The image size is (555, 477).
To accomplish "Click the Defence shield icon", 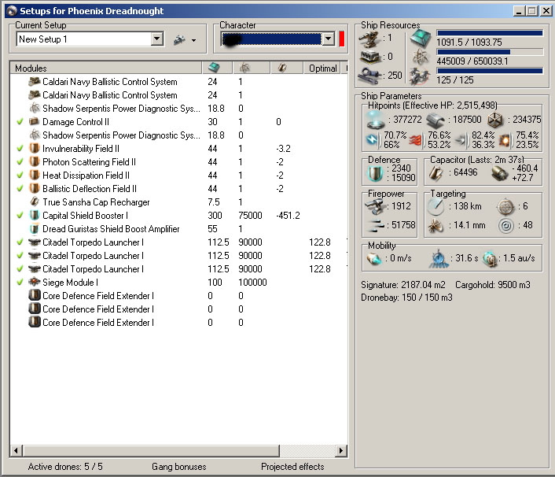I will pos(375,174).
